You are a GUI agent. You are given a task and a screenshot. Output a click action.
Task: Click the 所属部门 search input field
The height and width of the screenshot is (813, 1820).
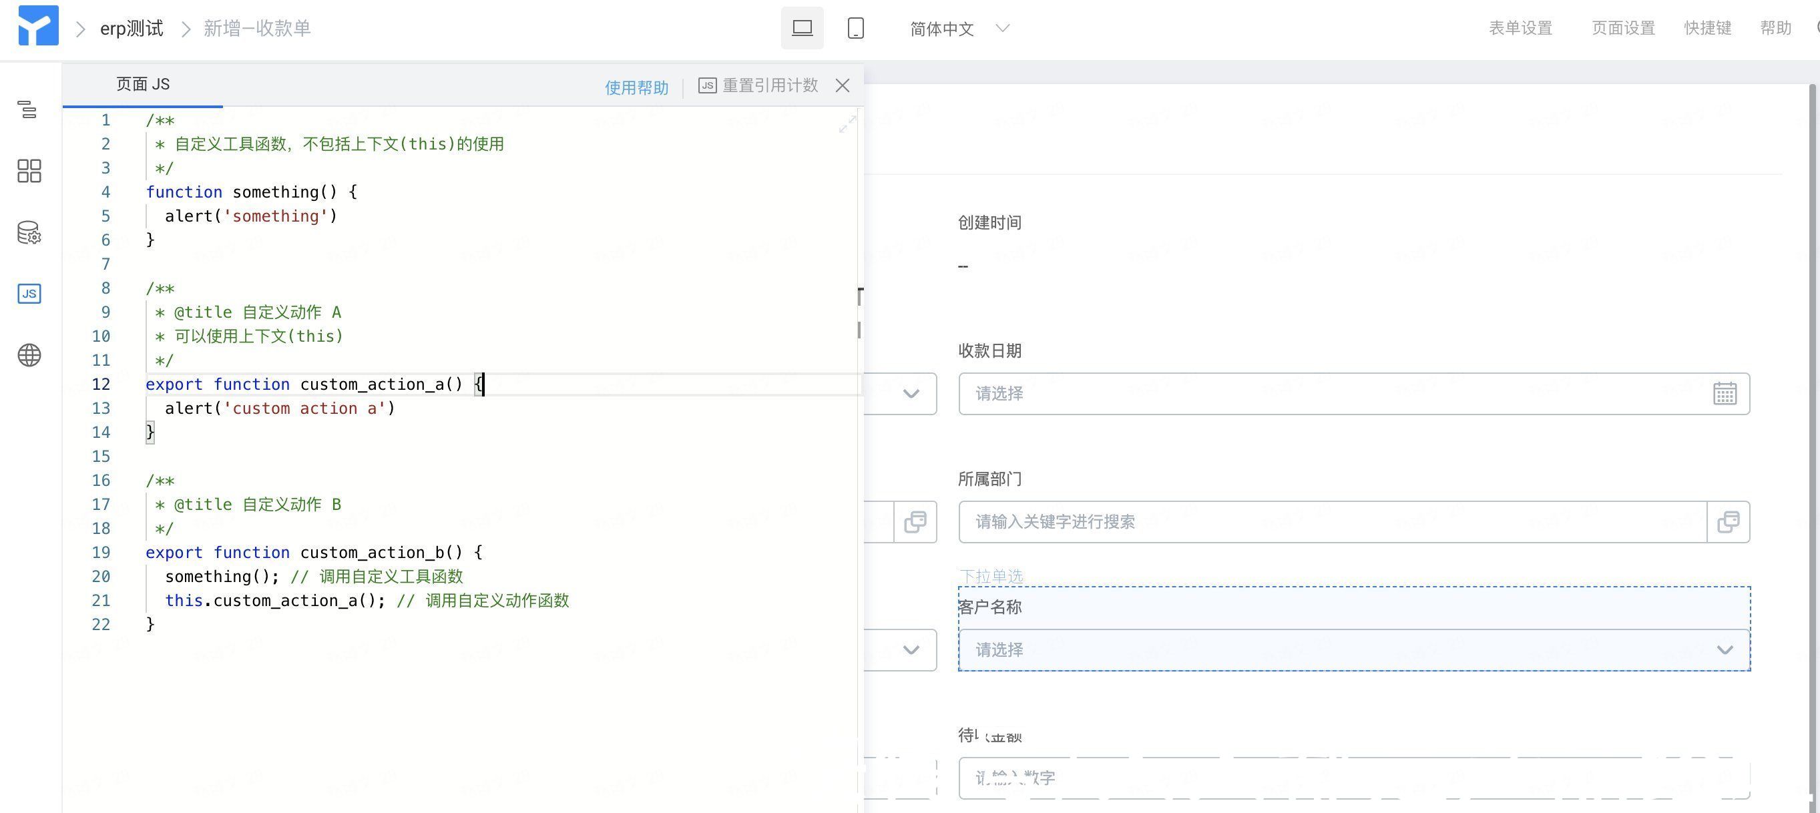coord(1333,522)
